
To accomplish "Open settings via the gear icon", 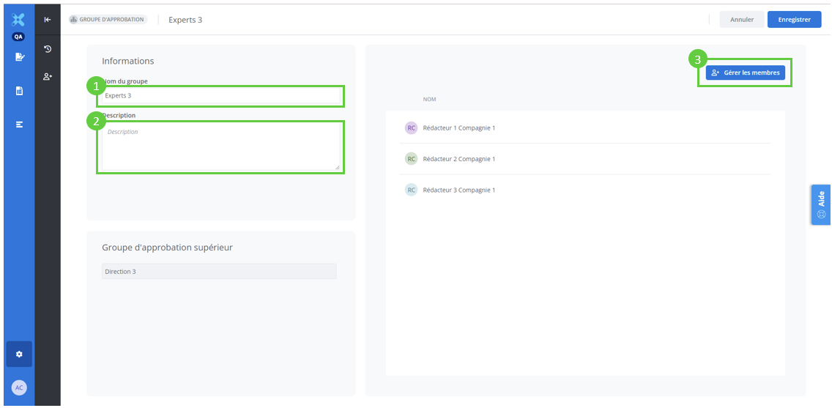I will tap(19, 354).
